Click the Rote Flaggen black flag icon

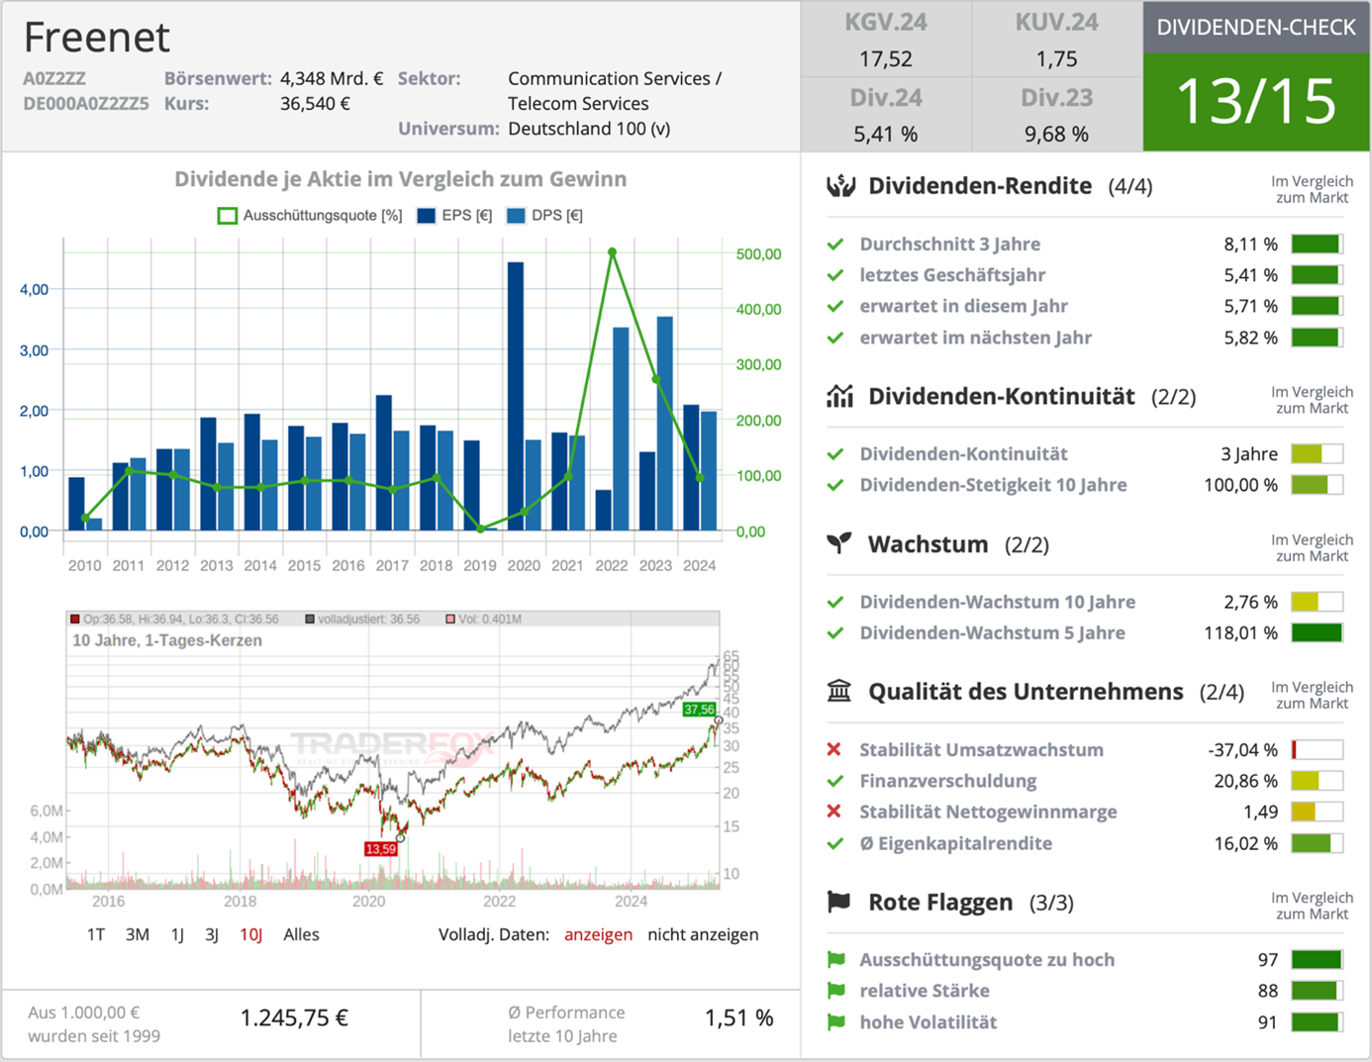click(839, 902)
